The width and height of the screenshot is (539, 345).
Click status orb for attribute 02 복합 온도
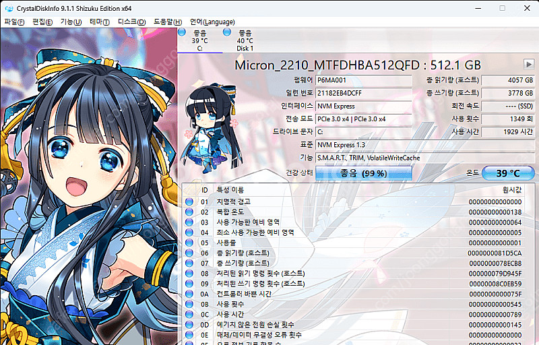pyautogui.click(x=189, y=212)
